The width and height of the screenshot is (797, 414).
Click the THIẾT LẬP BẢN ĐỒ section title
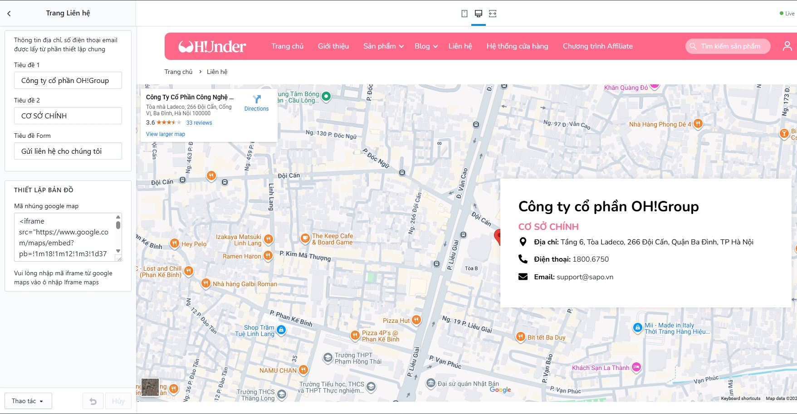click(44, 190)
